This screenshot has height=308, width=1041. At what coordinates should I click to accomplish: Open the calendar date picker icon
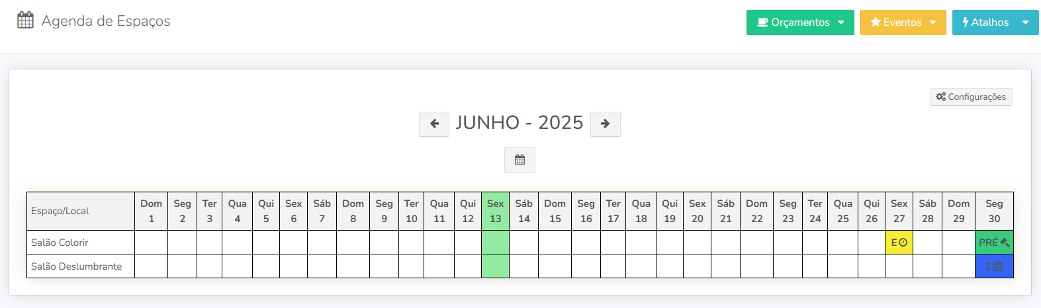(x=520, y=160)
